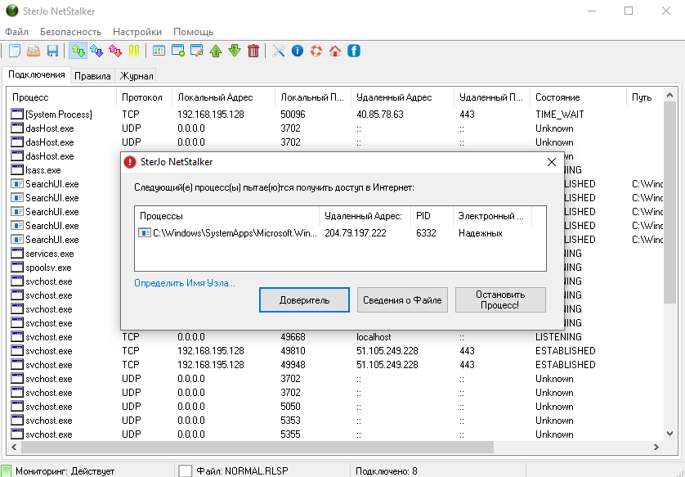Click the file icon before NORMAL.RLSP

(x=186, y=471)
